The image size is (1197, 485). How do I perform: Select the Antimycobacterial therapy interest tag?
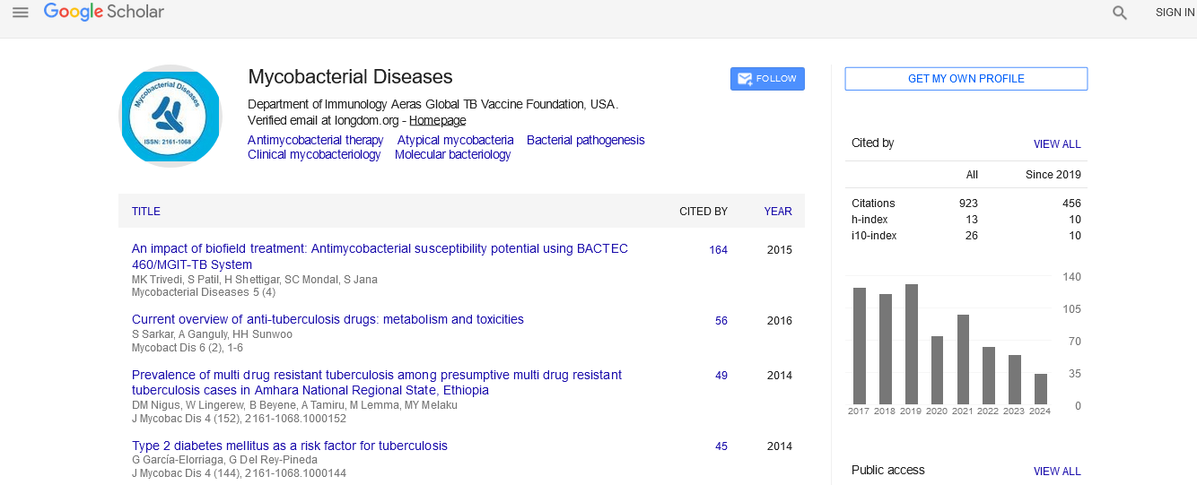point(315,140)
